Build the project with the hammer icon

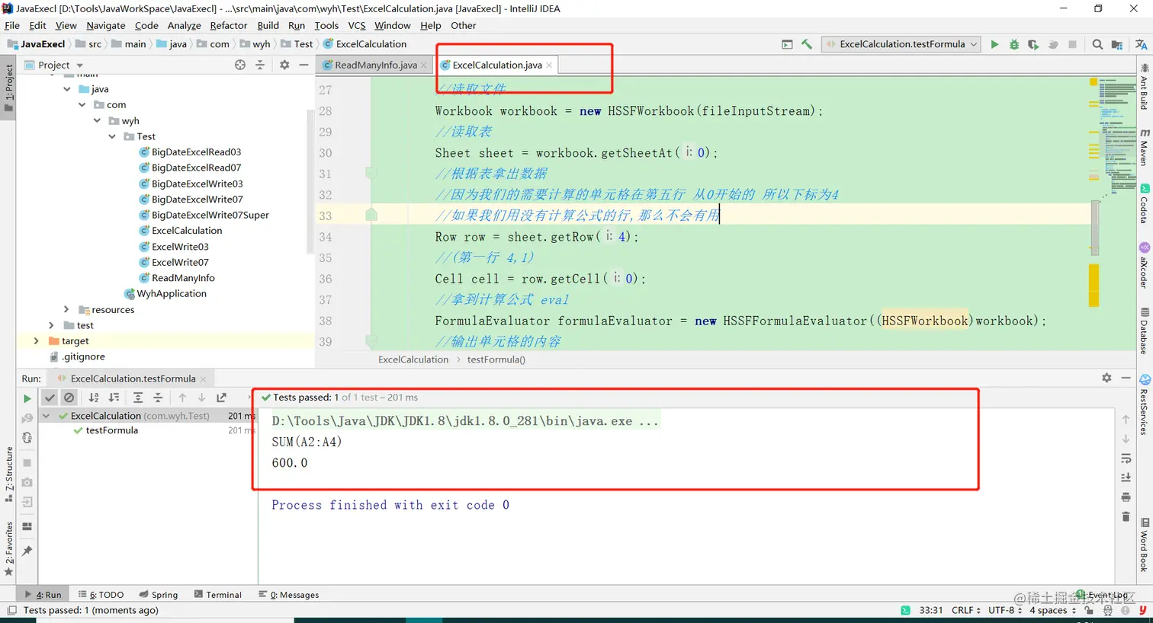(x=807, y=44)
